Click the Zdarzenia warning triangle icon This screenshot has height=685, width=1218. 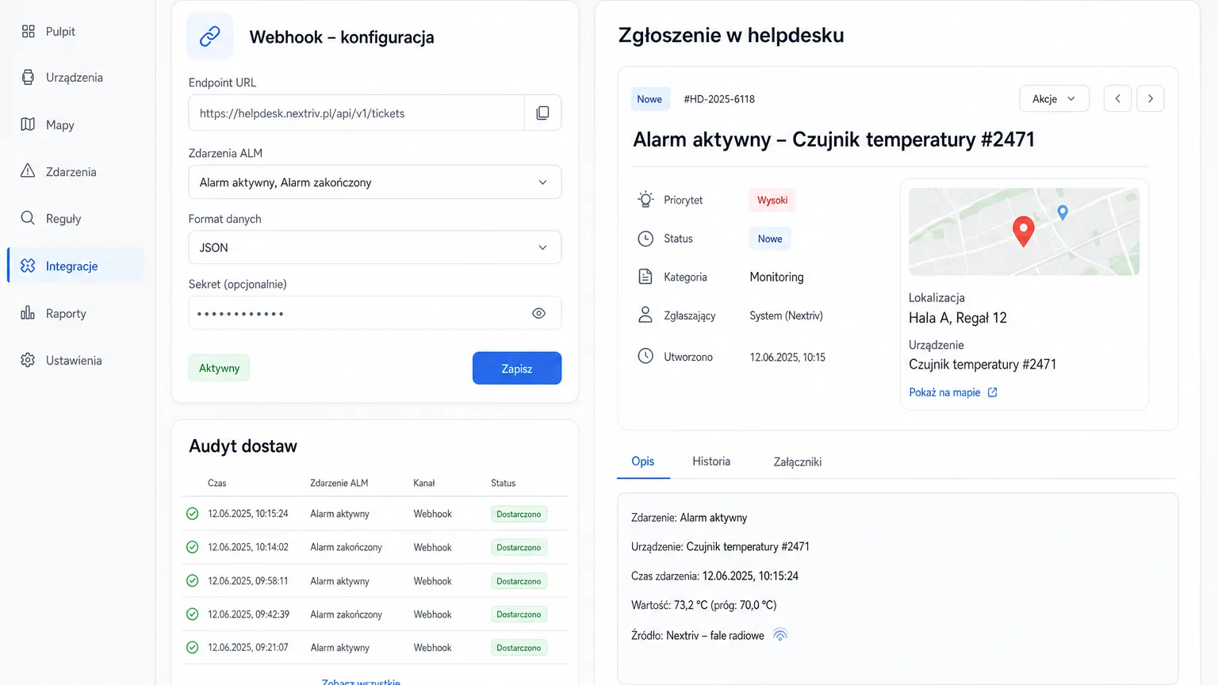pyautogui.click(x=29, y=171)
